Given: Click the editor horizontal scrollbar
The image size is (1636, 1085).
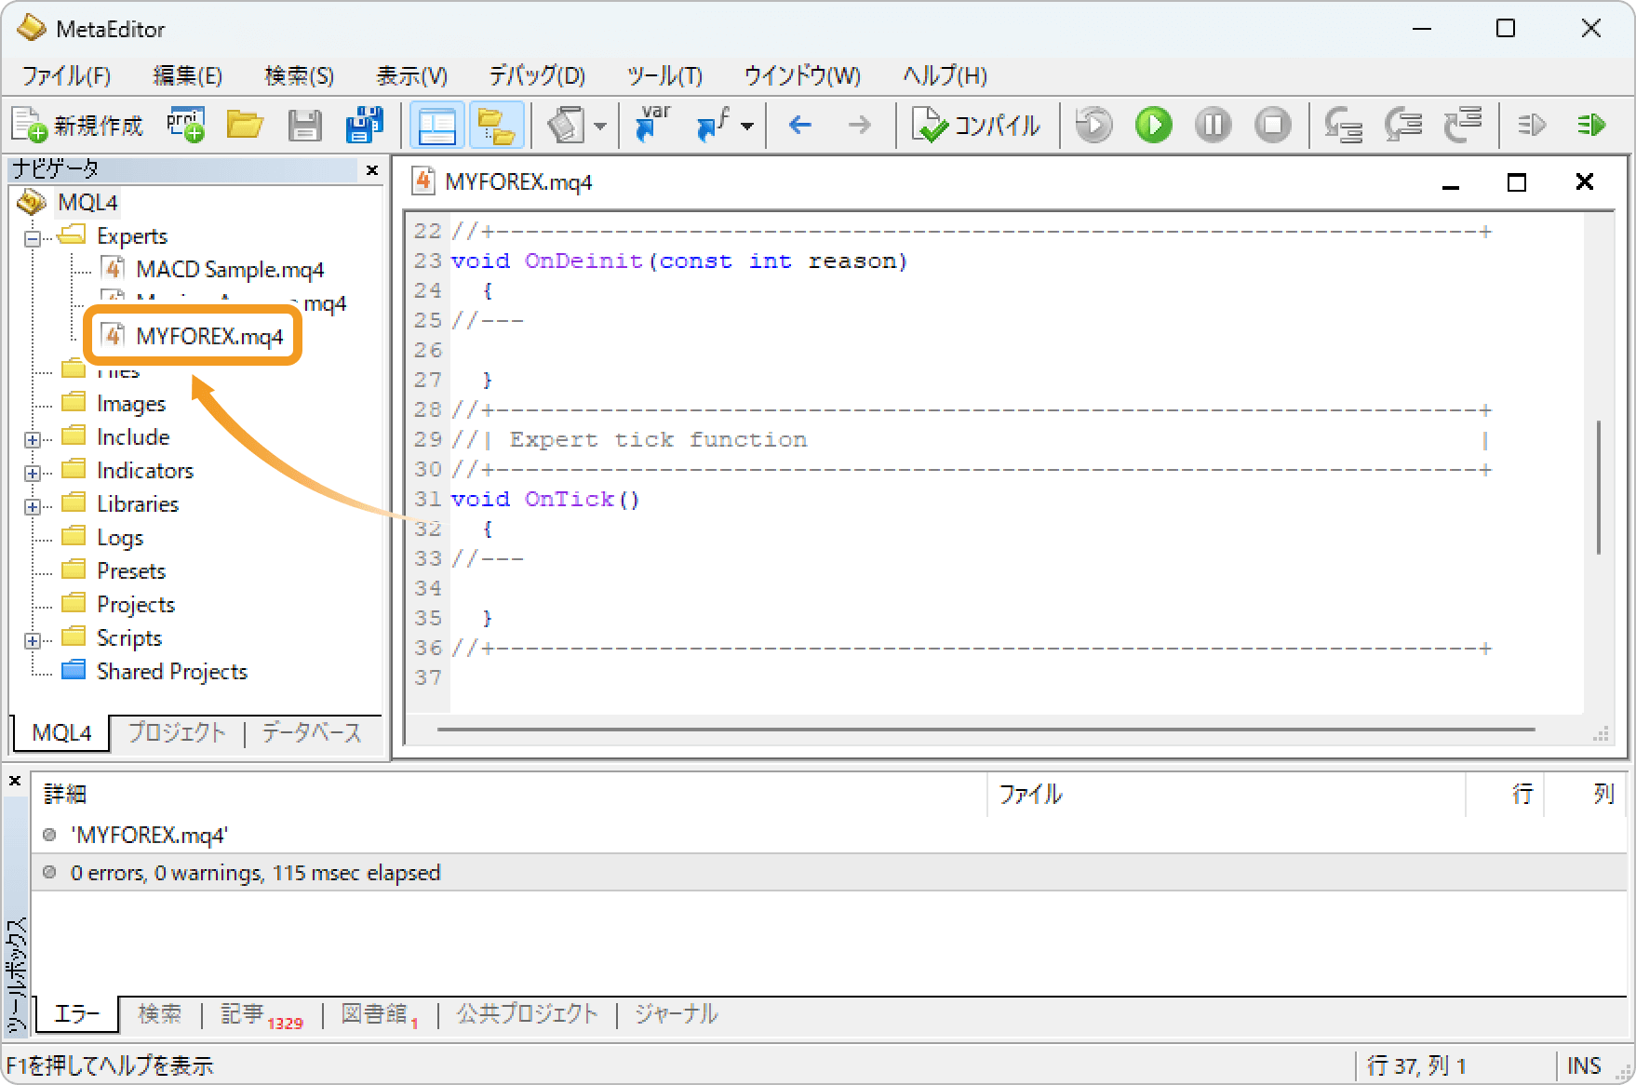Looking at the screenshot, I should click(x=986, y=730).
